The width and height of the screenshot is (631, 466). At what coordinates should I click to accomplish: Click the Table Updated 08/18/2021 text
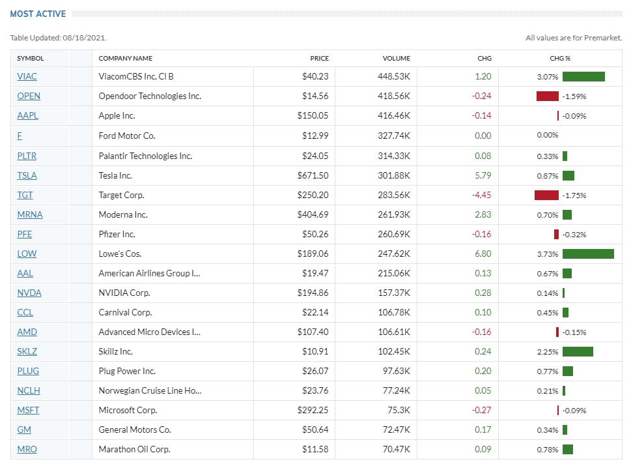[59, 38]
